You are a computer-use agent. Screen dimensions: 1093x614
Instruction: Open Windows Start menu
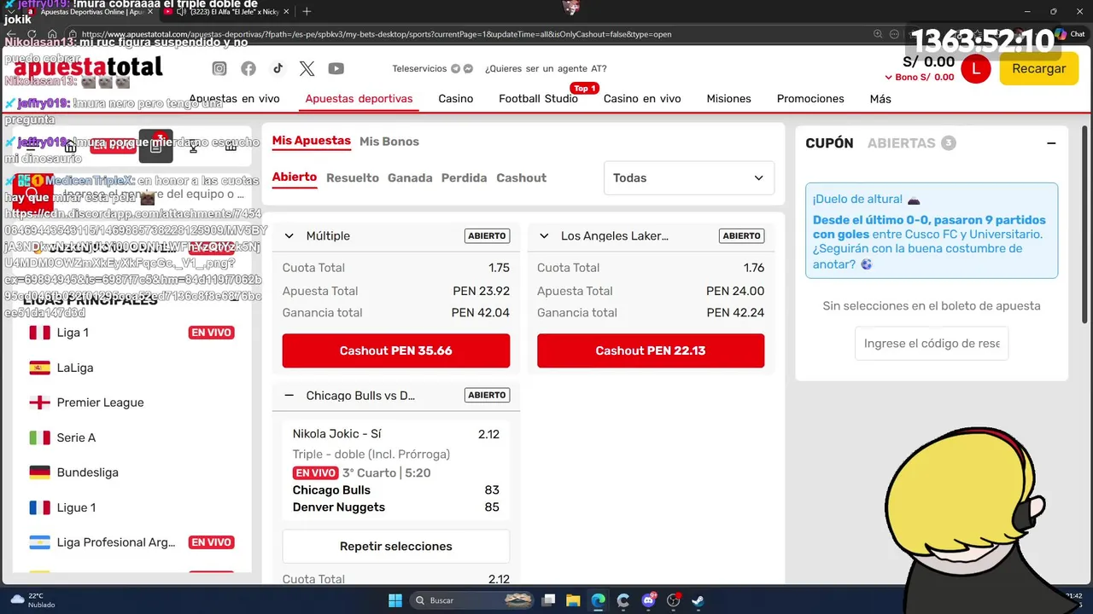pyautogui.click(x=395, y=600)
